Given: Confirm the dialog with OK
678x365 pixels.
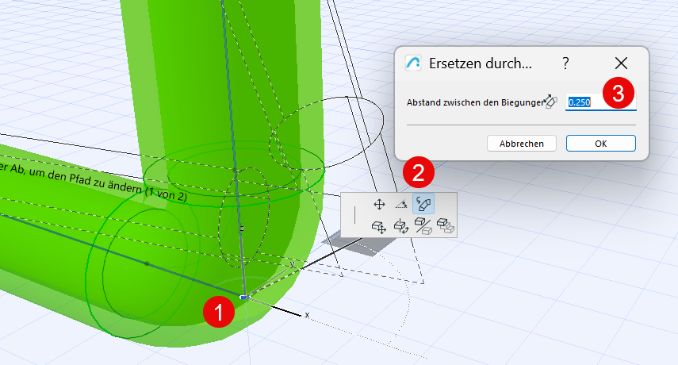Looking at the screenshot, I should (600, 144).
